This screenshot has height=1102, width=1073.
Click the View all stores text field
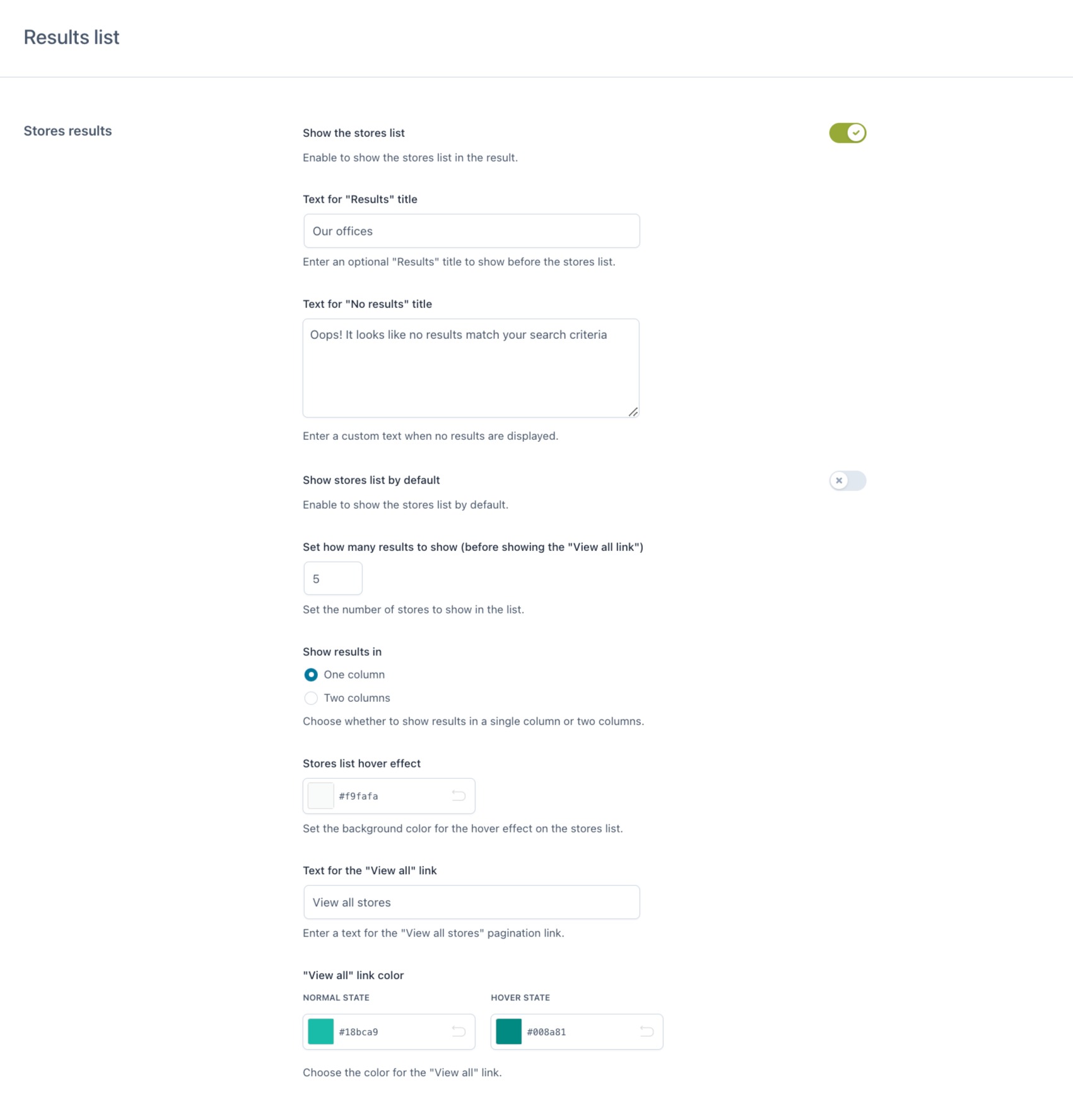(471, 903)
